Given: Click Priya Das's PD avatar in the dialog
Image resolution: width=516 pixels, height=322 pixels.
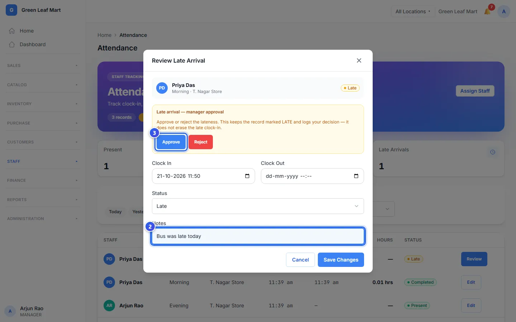Looking at the screenshot, I should [162, 88].
